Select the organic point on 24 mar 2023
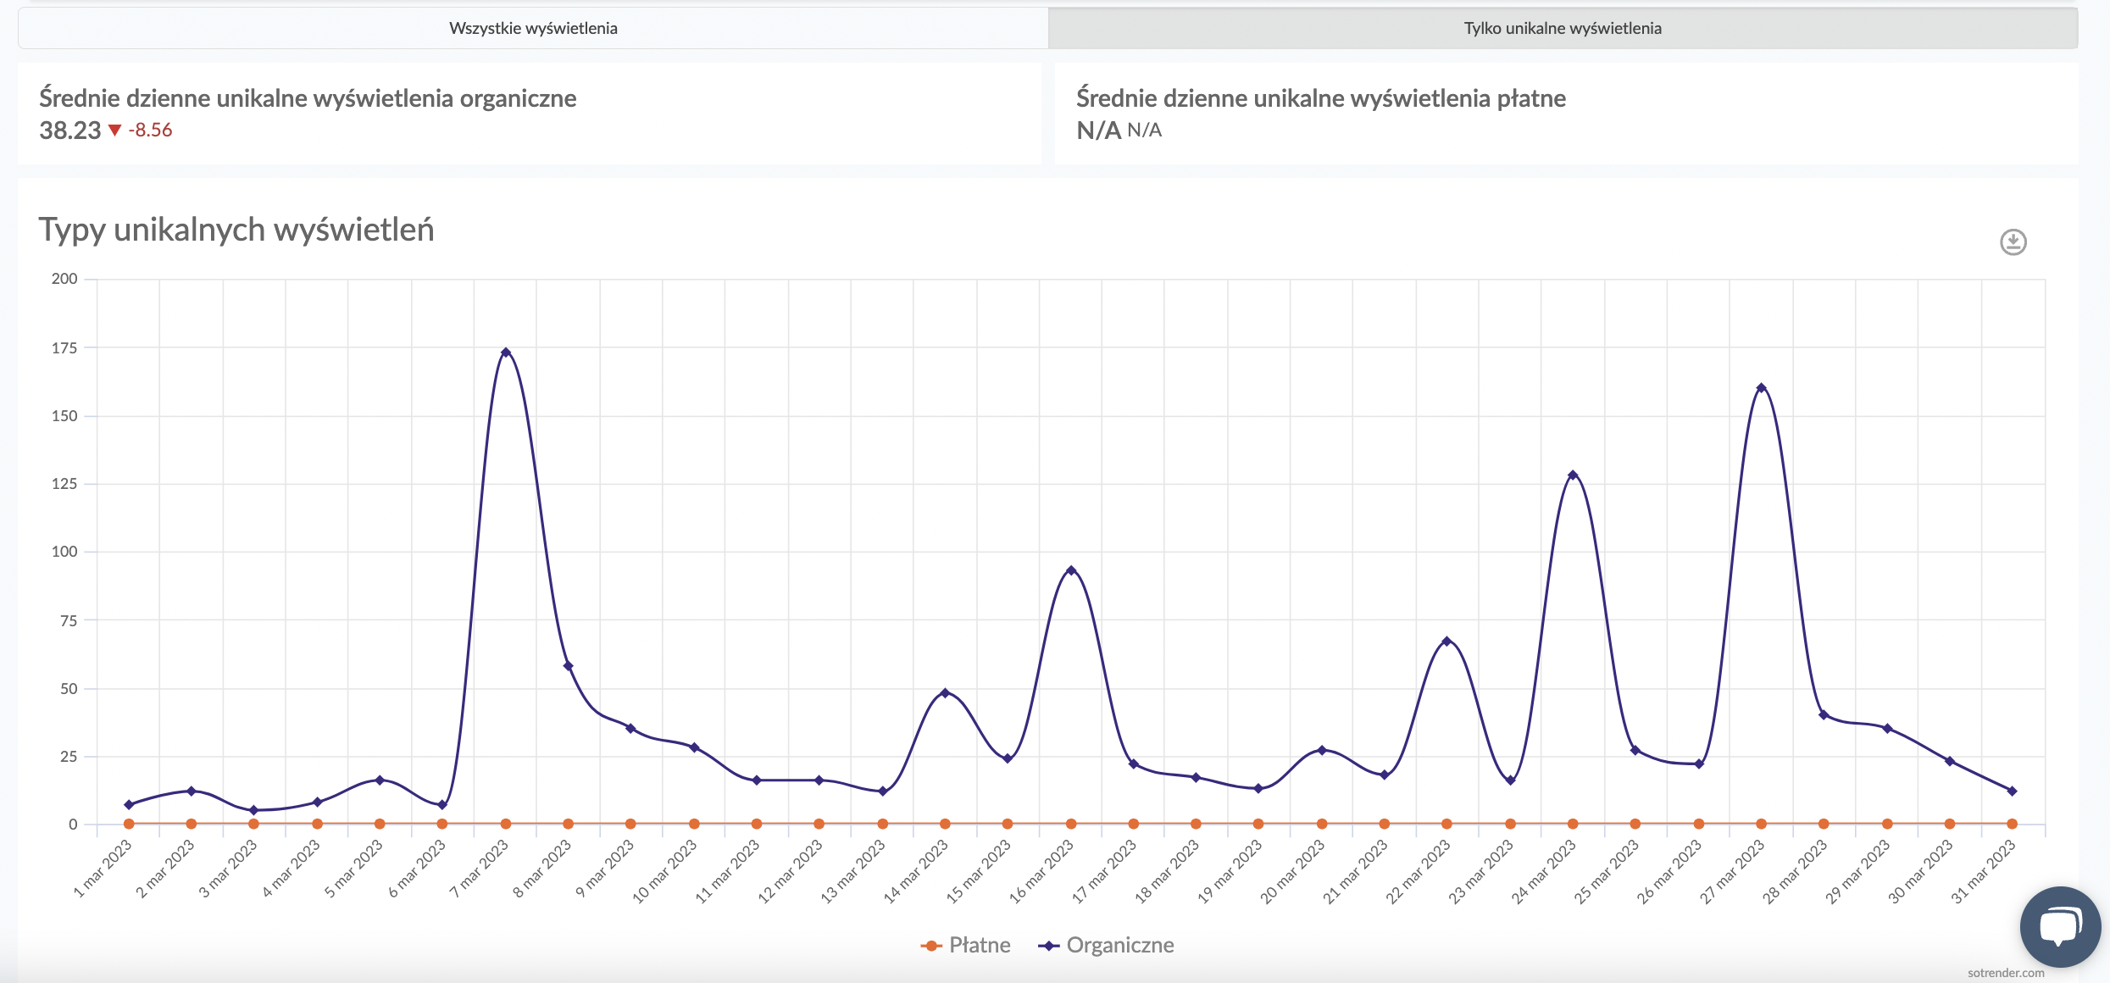 [x=1573, y=475]
